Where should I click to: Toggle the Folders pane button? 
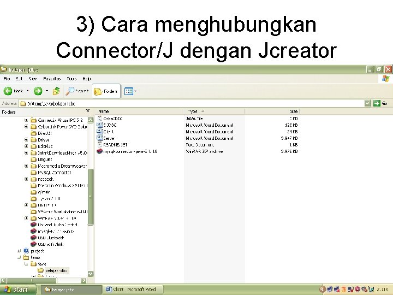pyautogui.click(x=106, y=91)
